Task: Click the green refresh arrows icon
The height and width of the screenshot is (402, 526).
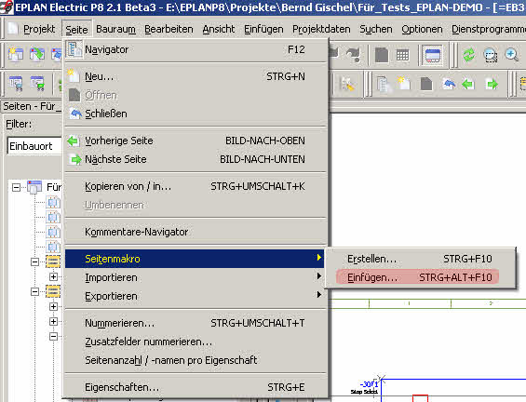Action: click(x=469, y=55)
